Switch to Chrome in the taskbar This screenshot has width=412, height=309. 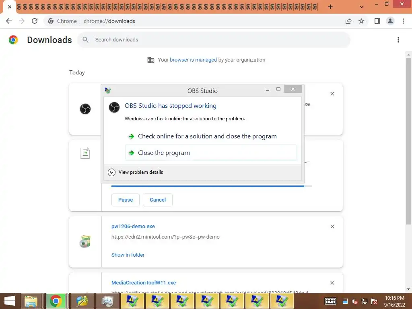(56, 301)
